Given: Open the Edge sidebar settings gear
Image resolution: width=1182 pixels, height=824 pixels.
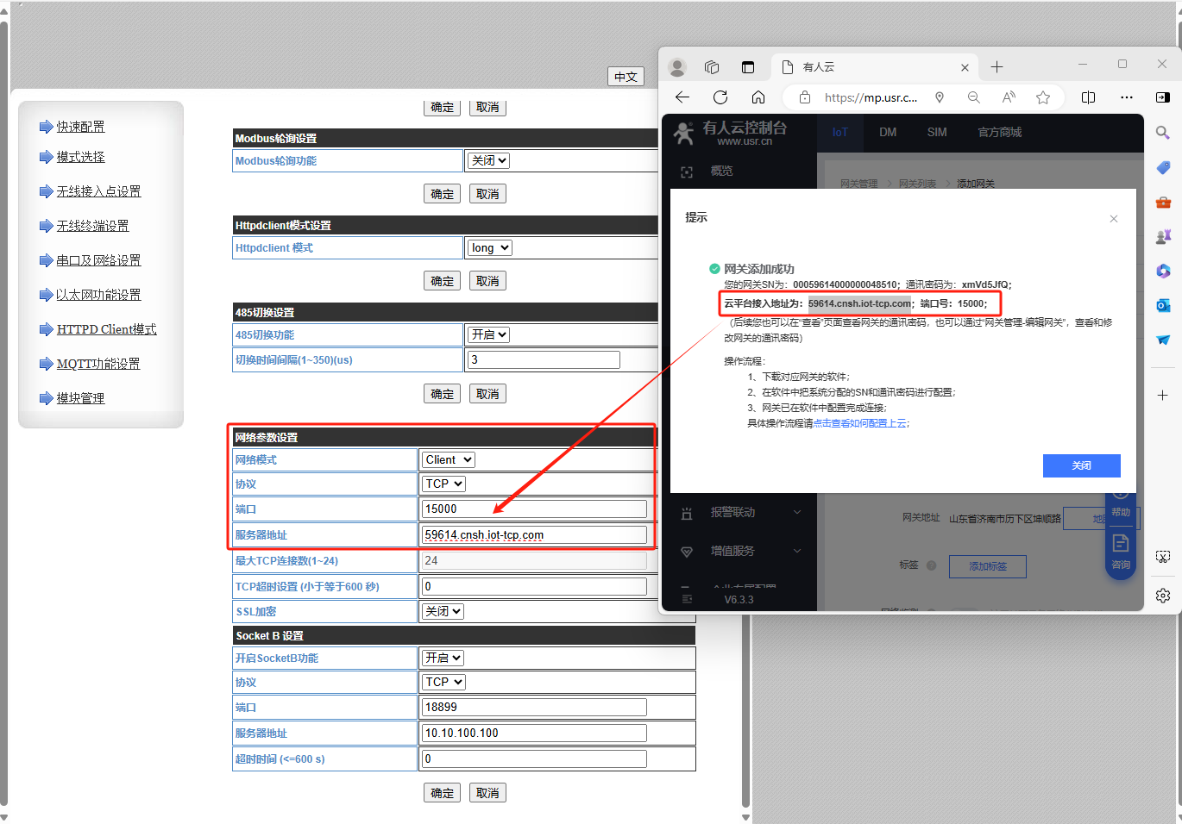Looking at the screenshot, I should click(1163, 596).
